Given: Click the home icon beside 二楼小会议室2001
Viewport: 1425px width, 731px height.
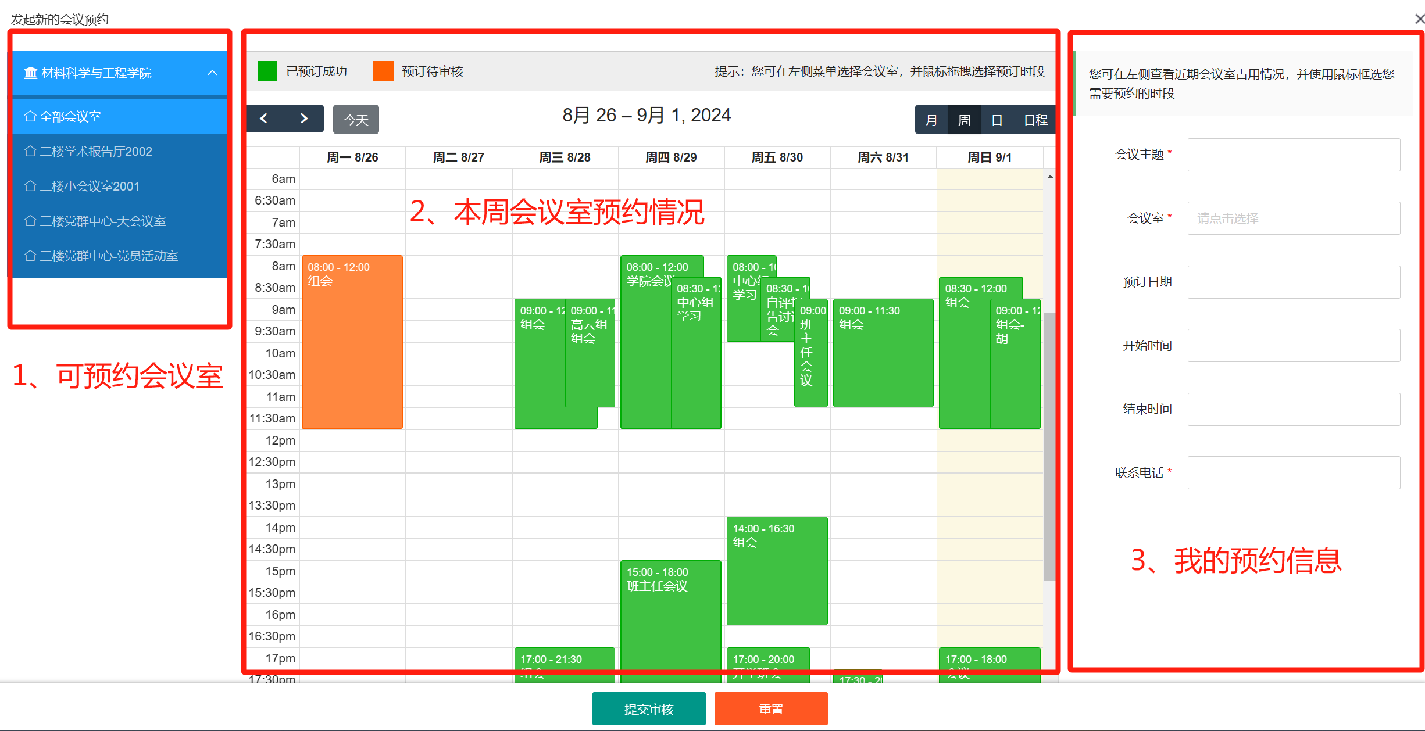Looking at the screenshot, I should click(x=30, y=186).
